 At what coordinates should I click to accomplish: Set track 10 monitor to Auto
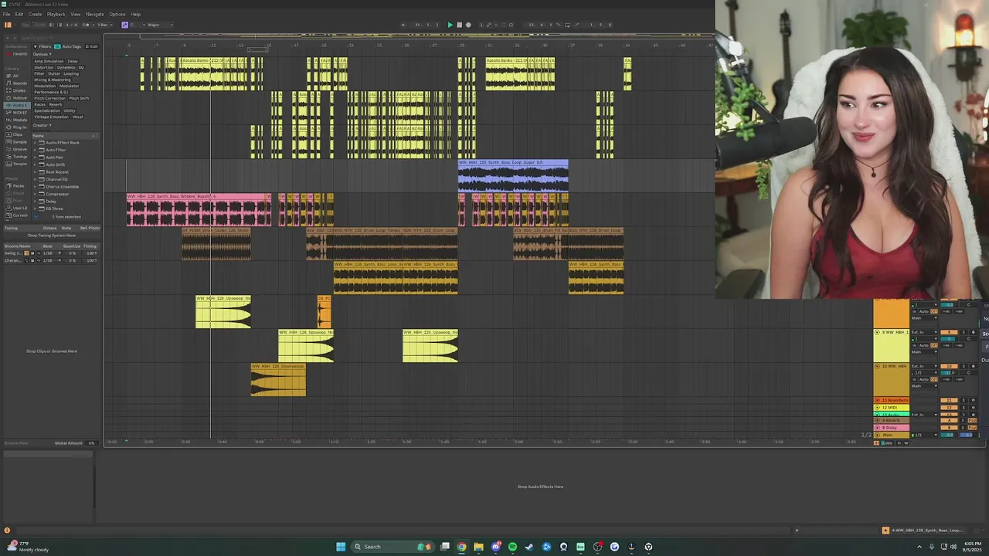924,379
